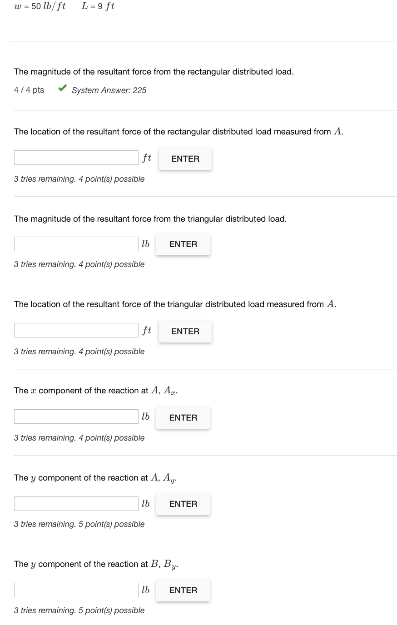Submit the triangular load location answer
This screenshot has height=625, width=397.
point(185,332)
